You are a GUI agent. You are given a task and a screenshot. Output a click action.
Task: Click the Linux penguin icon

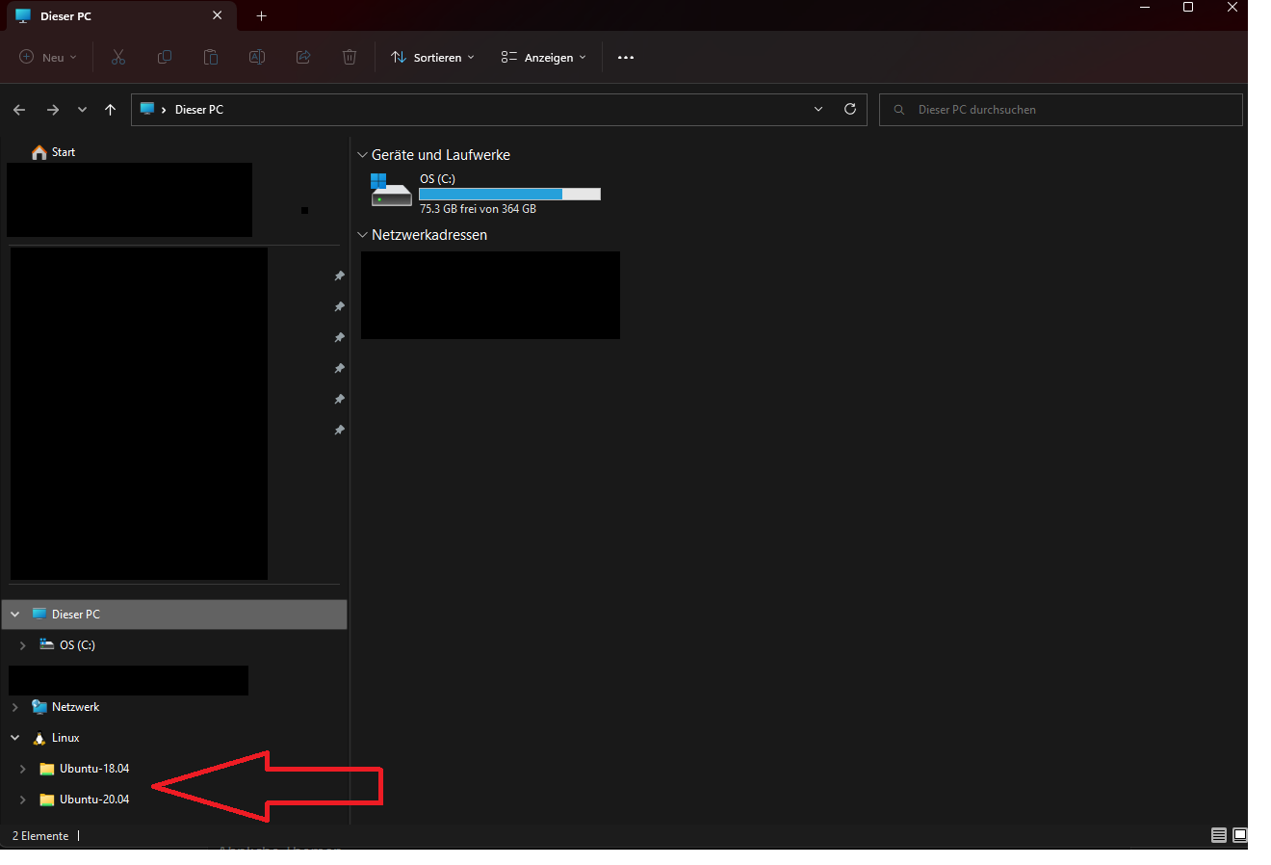(39, 738)
